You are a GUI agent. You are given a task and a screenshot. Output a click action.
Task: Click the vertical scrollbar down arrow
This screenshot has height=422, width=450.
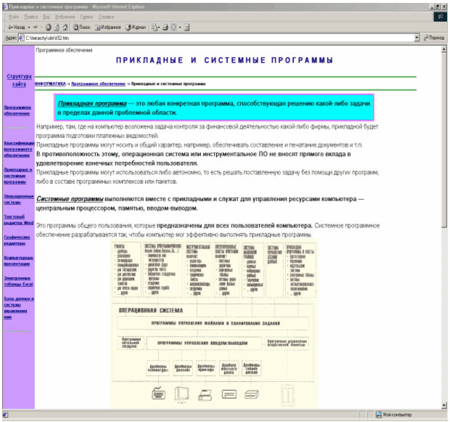[445, 405]
